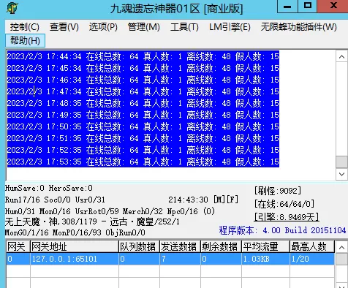
Task: Open the 工具(T) menu
Action: pyautogui.click(x=184, y=27)
